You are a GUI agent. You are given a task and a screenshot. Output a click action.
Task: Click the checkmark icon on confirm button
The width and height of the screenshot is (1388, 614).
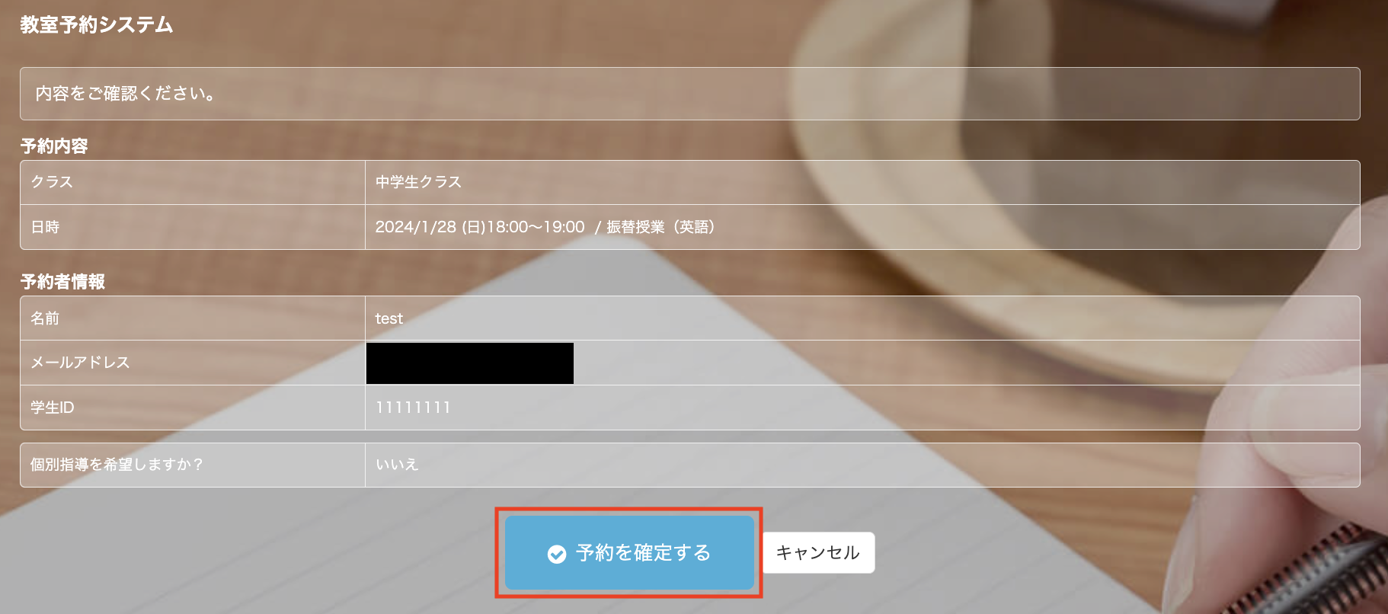point(557,554)
